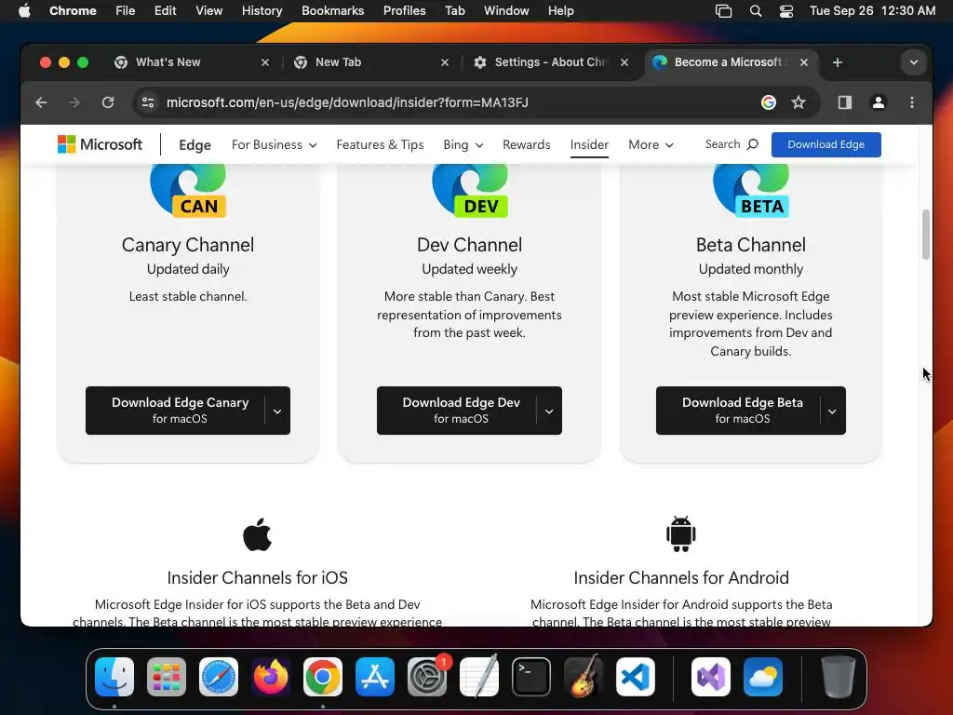
Task: Click the Edge Canary logo
Action: (x=188, y=190)
